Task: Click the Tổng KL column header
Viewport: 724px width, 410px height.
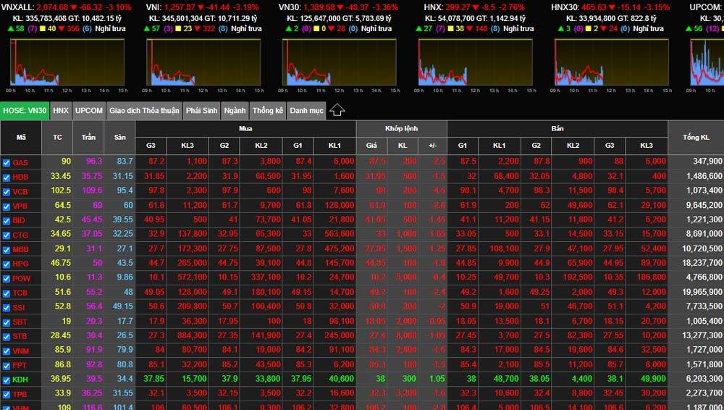Action: (695, 137)
